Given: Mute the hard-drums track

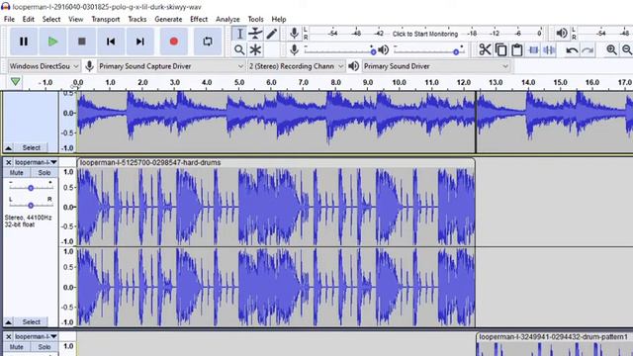Looking at the screenshot, I should 16,173.
